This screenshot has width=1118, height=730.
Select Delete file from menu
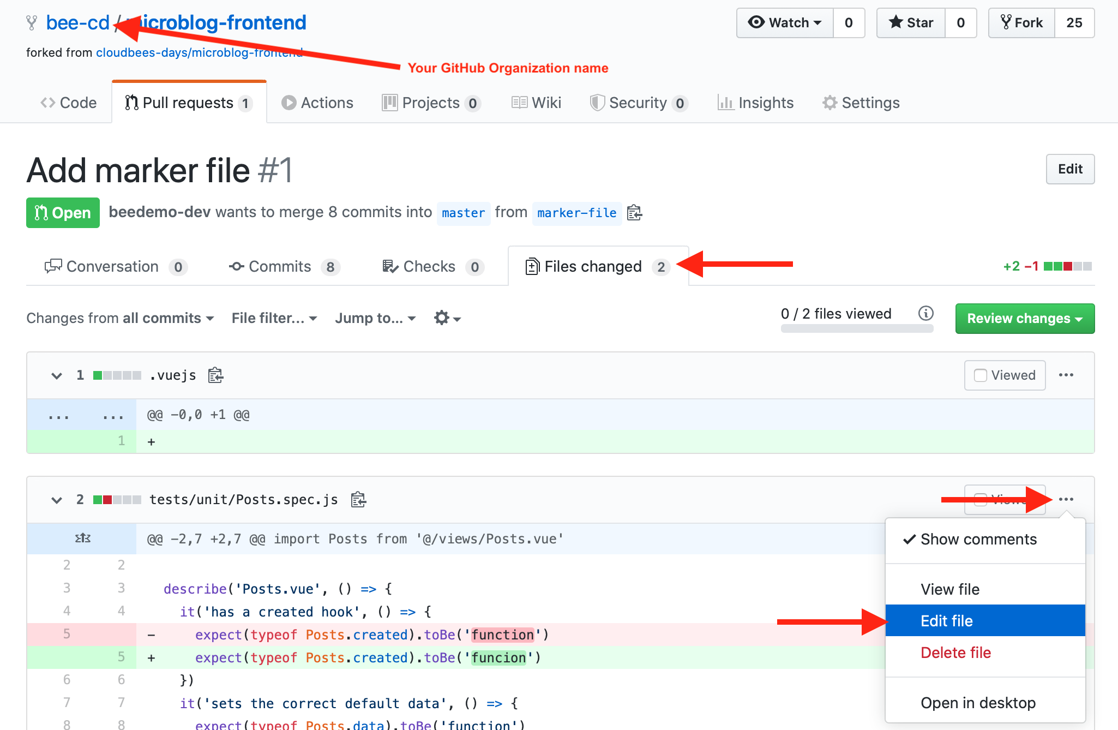click(985, 653)
